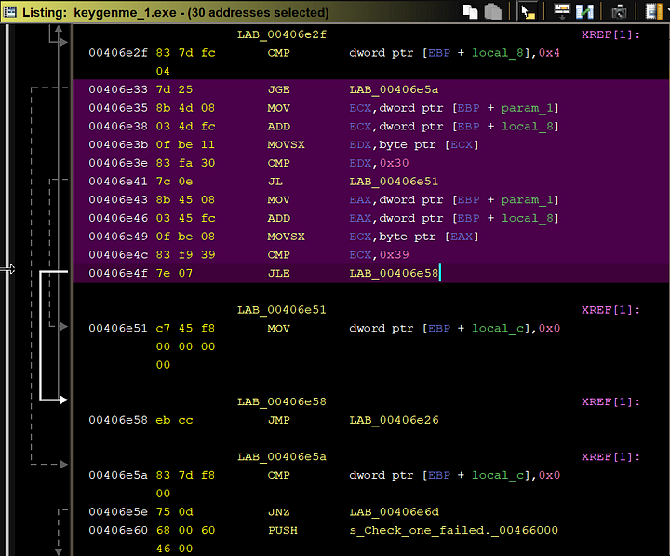Screen dimensions: 670x556
Task: Click address 00406e4c
Action: click(118, 255)
